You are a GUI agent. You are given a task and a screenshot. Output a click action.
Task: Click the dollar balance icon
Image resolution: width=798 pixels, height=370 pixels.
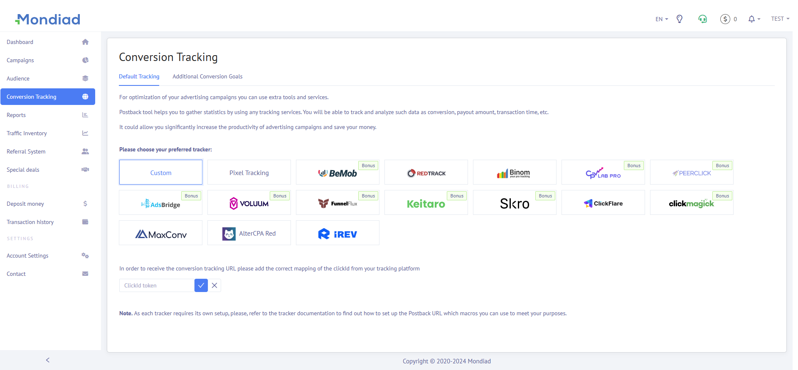click(x=725, y=19)
